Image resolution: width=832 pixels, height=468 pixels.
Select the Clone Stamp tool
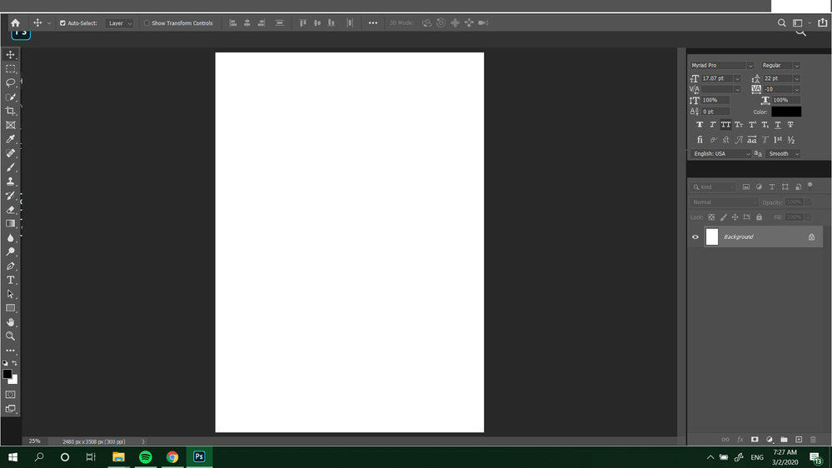pyautogui.click(x=11, y=182)
